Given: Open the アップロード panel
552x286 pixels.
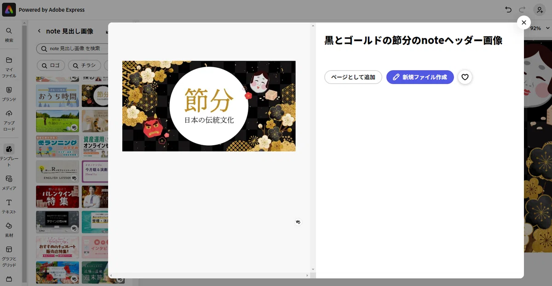Looking at the screenshot, I should pyautogui.click(x=9, y=120).
